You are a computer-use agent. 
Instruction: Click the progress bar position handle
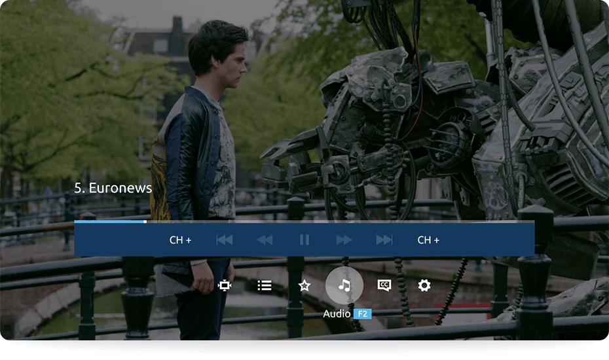(145, 222)
